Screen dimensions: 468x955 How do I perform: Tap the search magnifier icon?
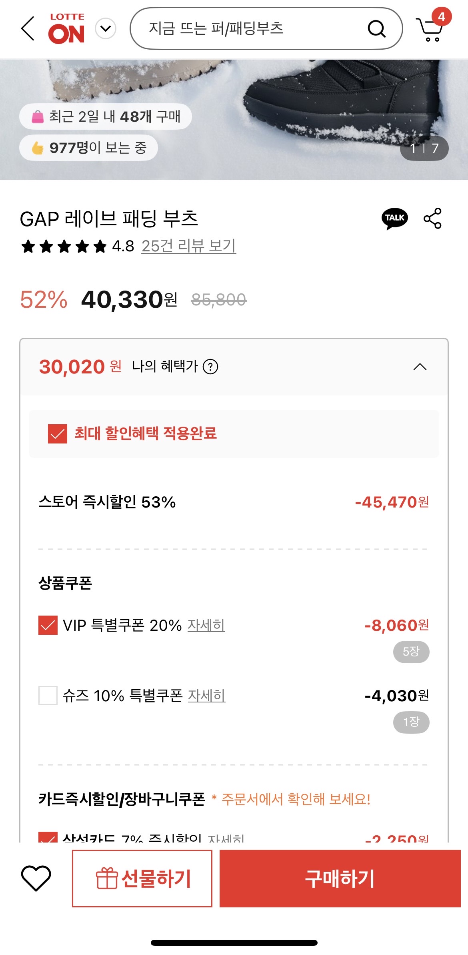tap(376, 28)
